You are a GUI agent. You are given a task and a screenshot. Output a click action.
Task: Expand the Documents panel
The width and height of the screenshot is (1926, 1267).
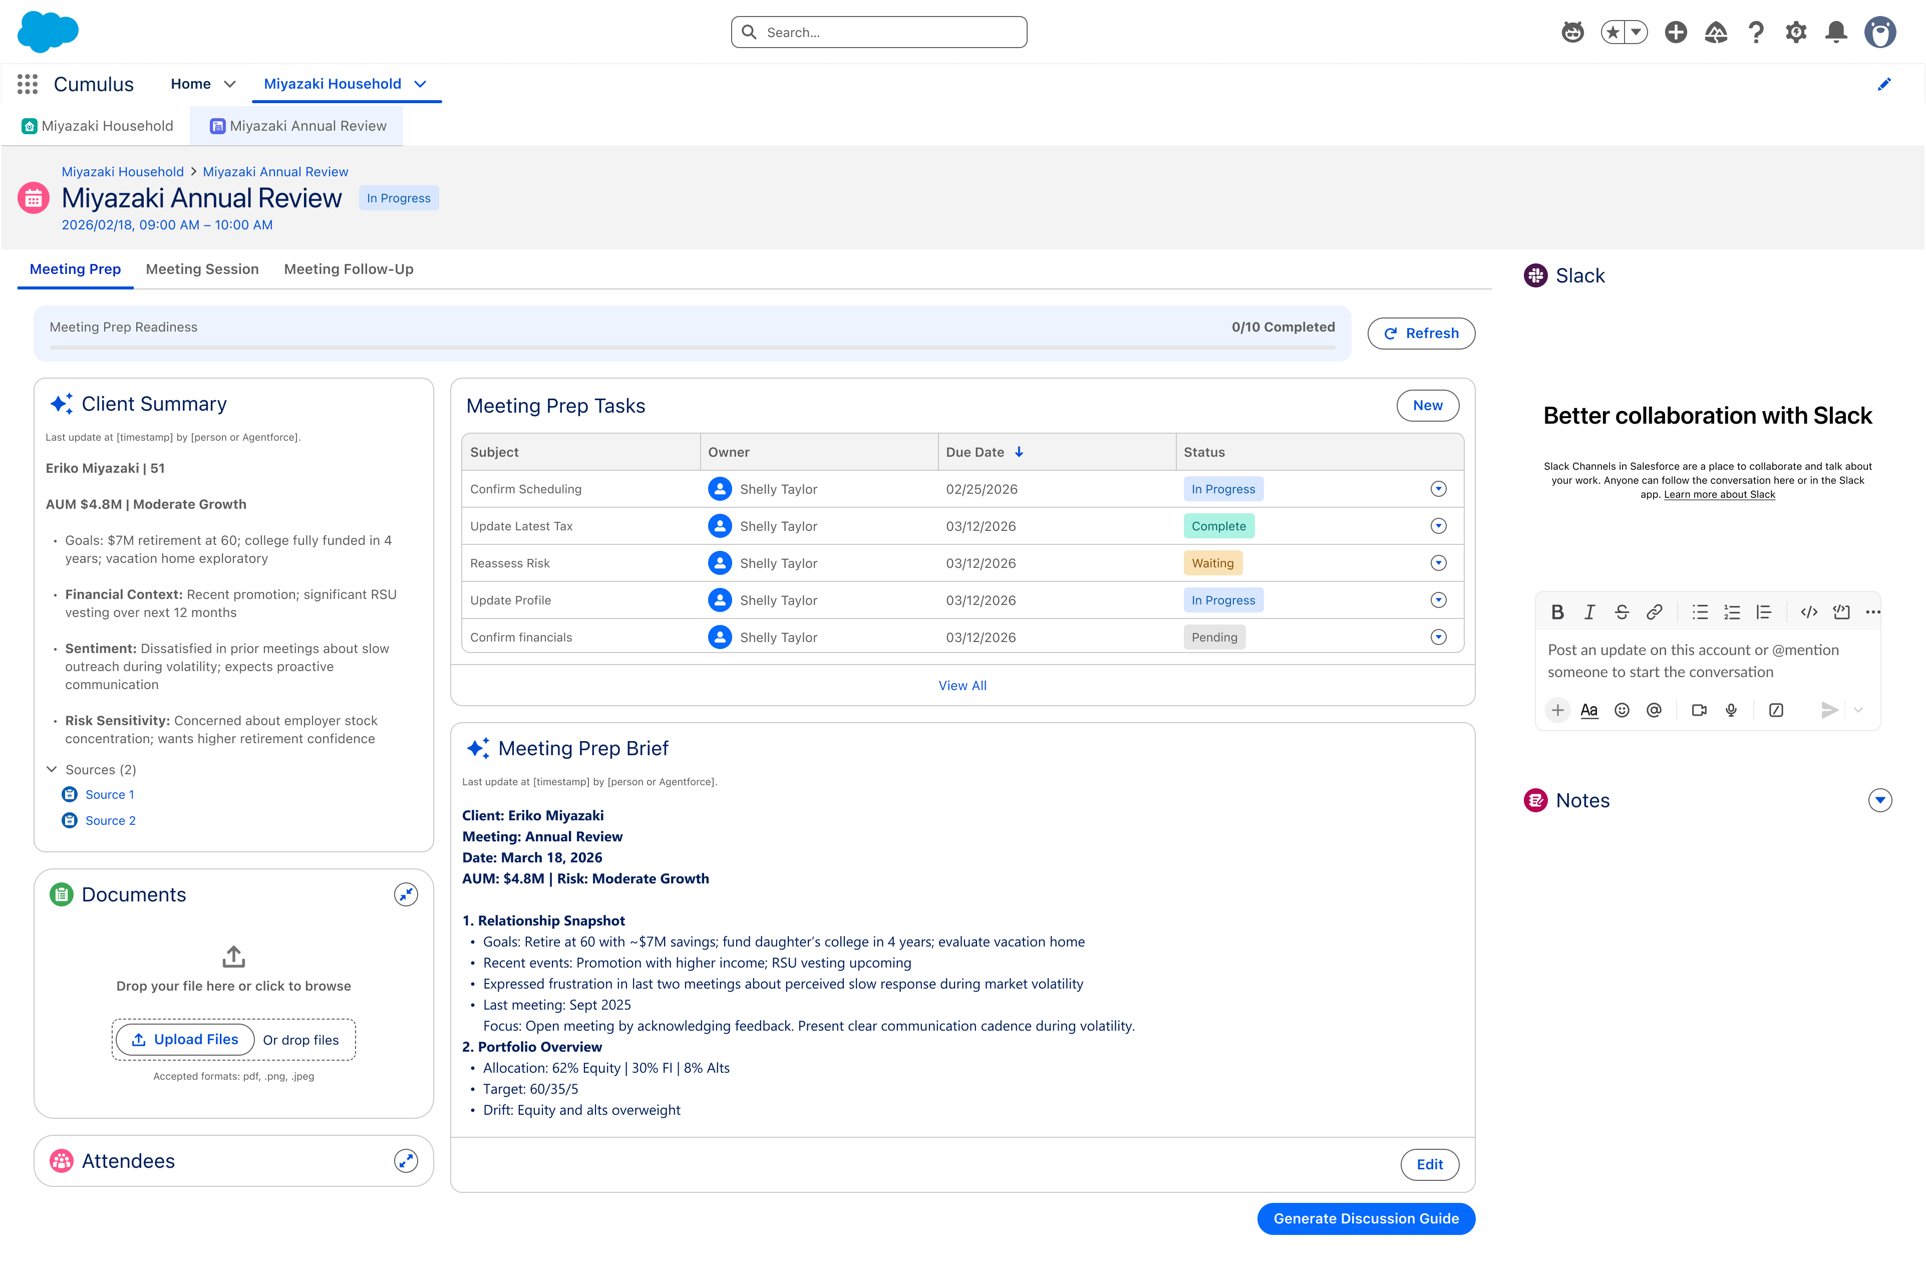point(406,895)
